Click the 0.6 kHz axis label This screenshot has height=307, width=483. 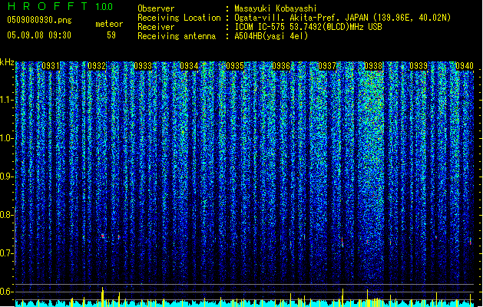coord(7,292)
